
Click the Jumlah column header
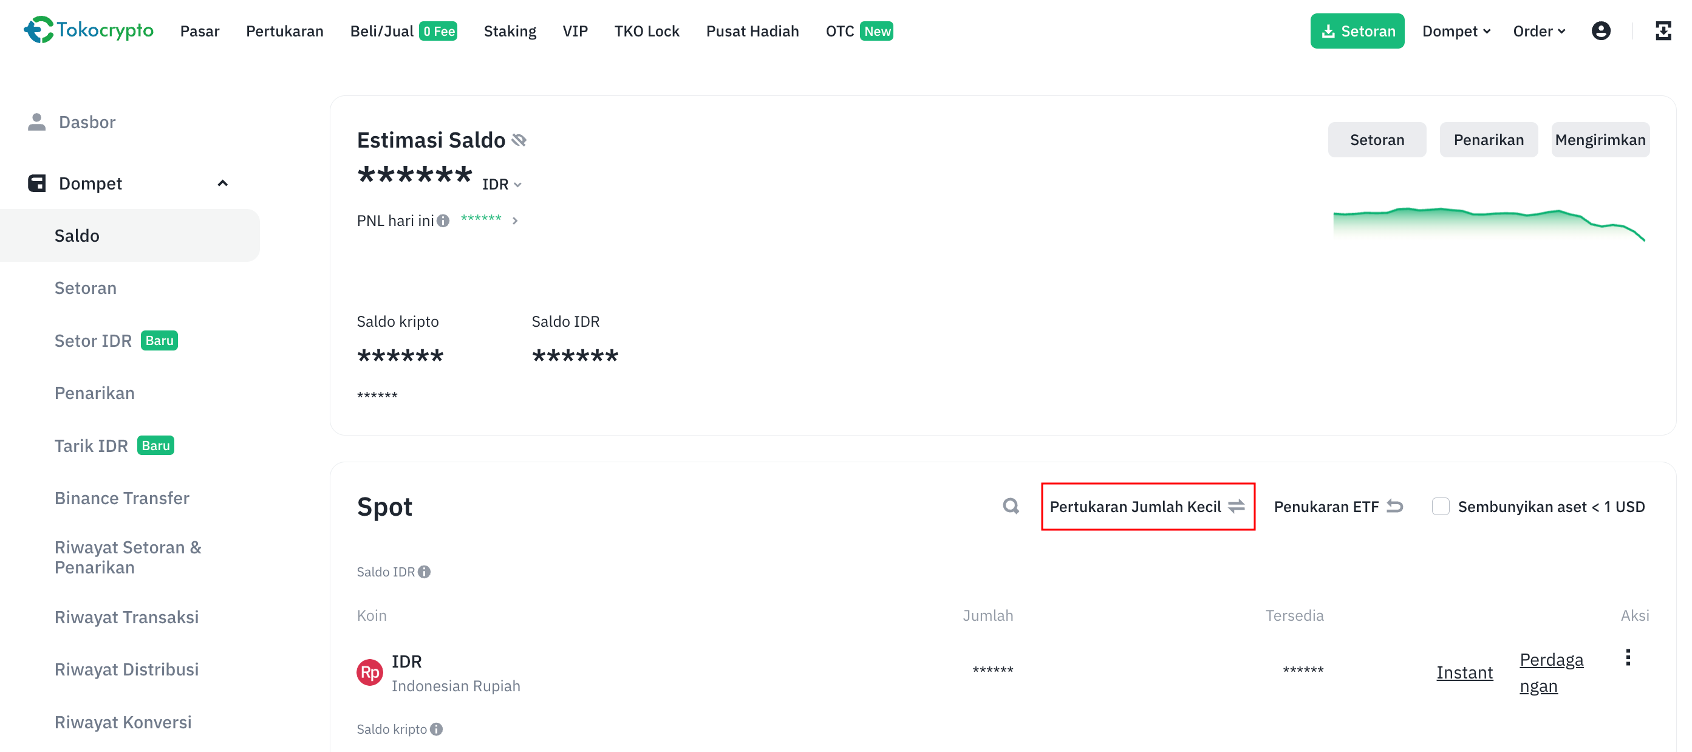coord(988,615)
